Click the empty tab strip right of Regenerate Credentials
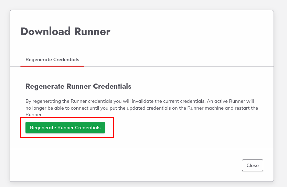Viewport: 287px width, 187px height. (179, 60)
